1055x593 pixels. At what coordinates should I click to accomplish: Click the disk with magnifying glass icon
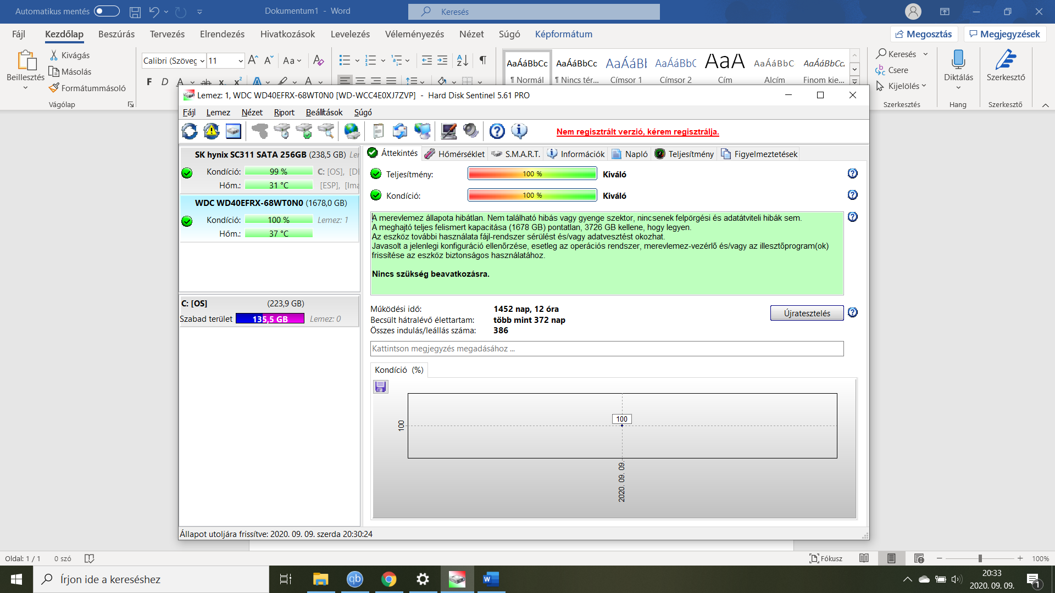[x=326, y=131]
